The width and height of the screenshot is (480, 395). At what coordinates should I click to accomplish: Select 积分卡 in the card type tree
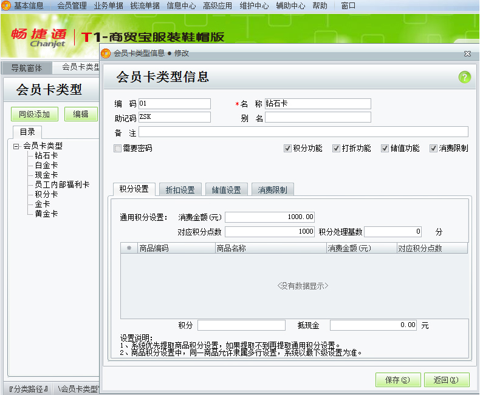point(46,194)
